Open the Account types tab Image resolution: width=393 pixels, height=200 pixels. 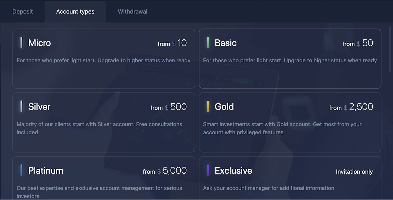75,11
